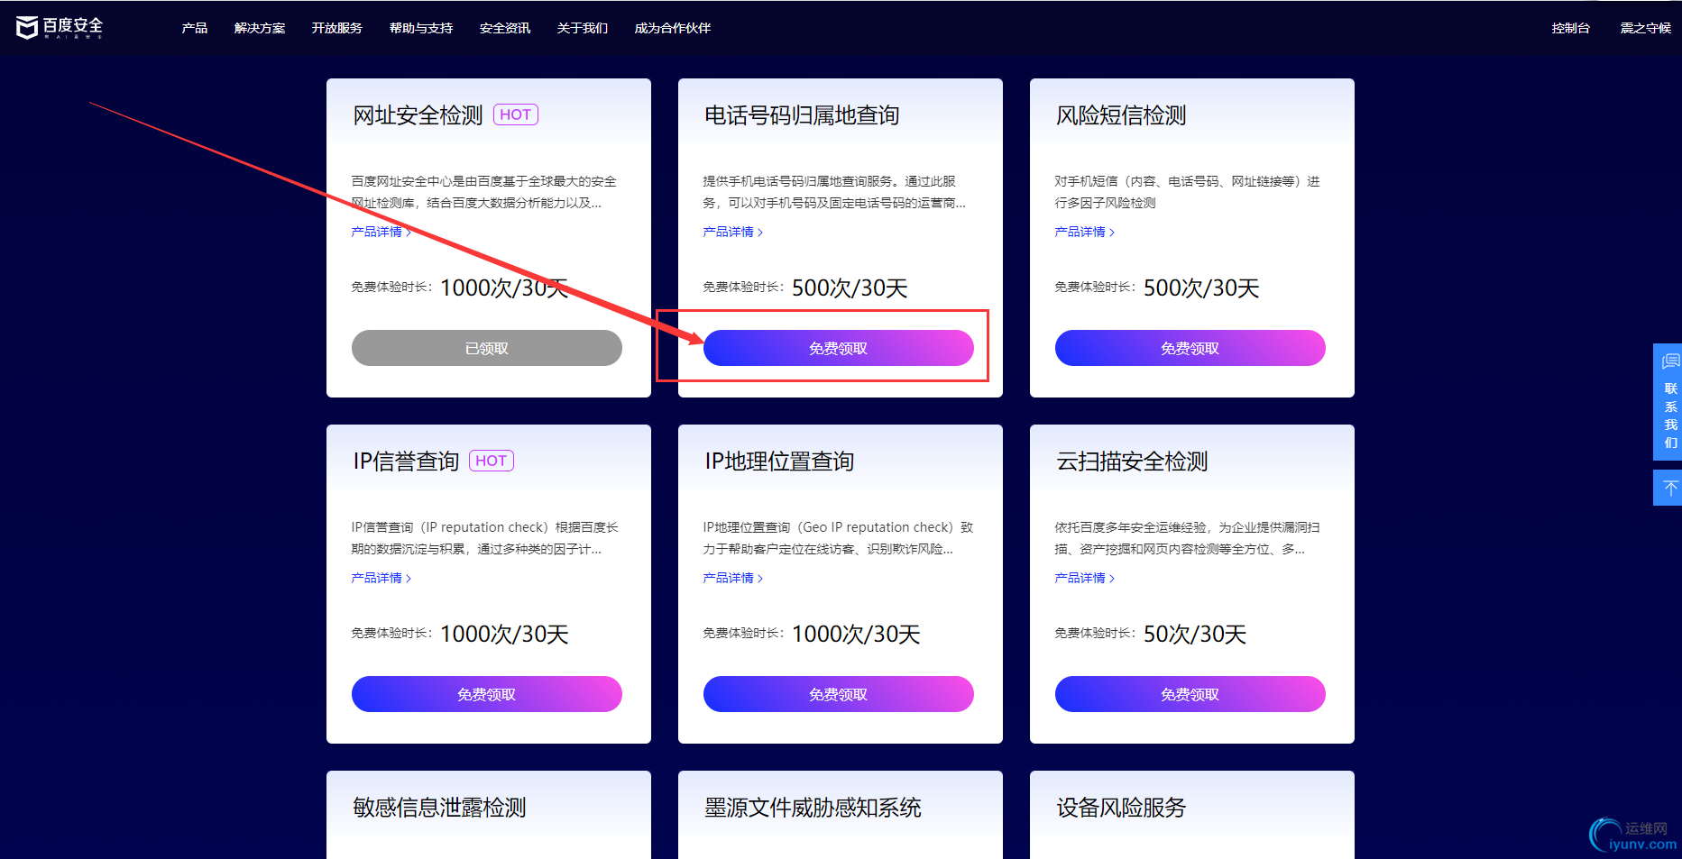The height and width of the screenshot is (859, 1682).
Task: Click 免费领取 on IP地理位置查询 card
Action: point(838,693)
